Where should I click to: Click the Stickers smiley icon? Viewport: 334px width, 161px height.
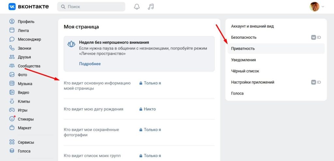(12, 119)
